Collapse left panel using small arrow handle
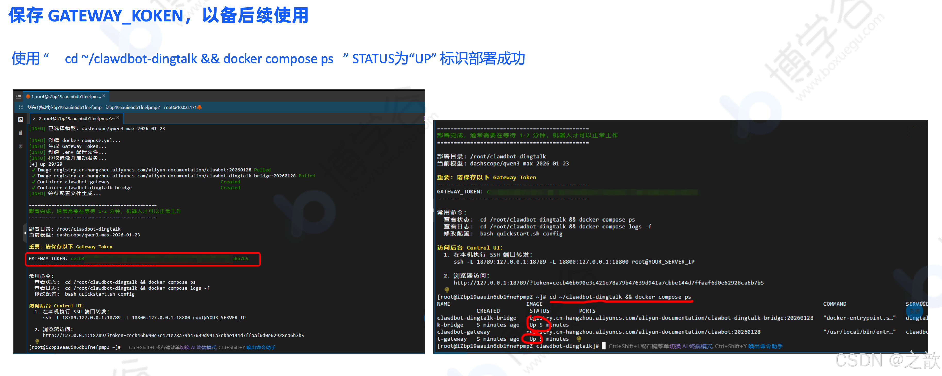Screen dimensions: 942x376 click(x=25, y=233)
